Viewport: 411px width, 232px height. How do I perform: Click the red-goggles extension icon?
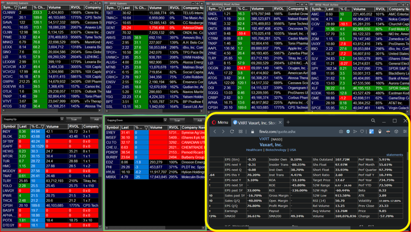coord(388,132)
